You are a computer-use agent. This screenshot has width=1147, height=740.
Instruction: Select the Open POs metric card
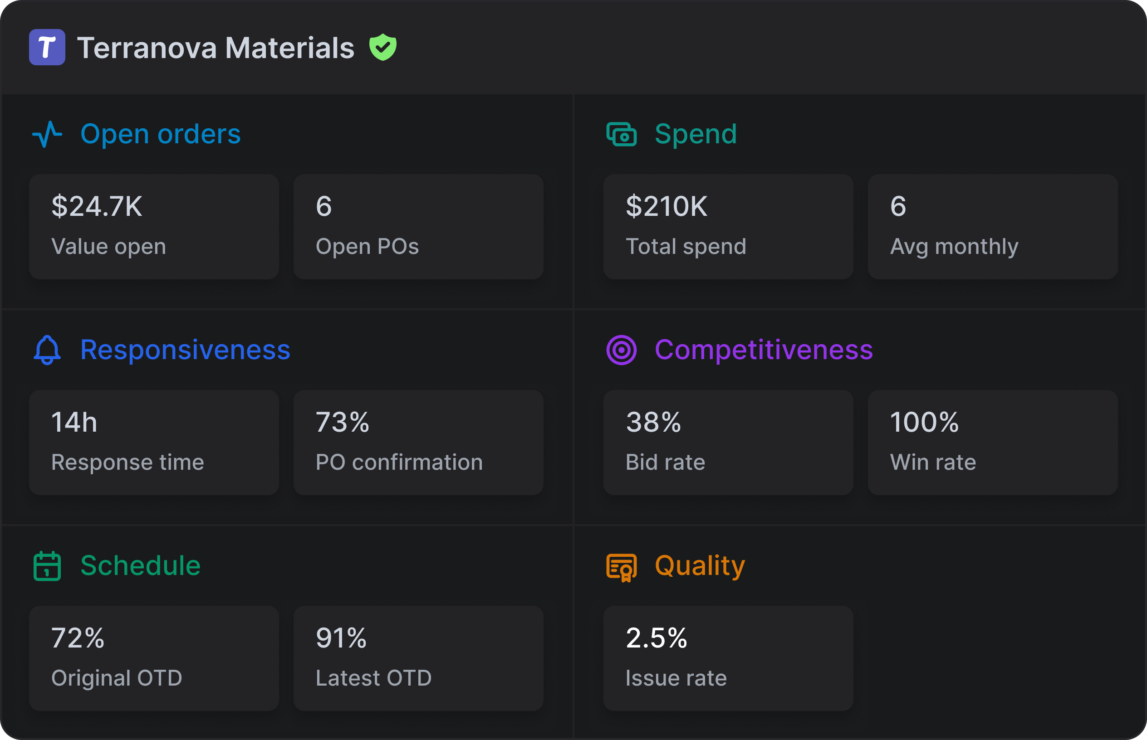click(418, 227)
